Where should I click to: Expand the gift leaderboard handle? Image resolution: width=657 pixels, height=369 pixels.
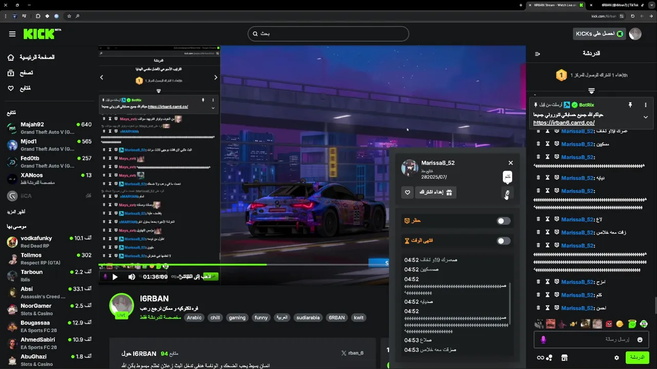pyautogui.click(x=591, y=91)
